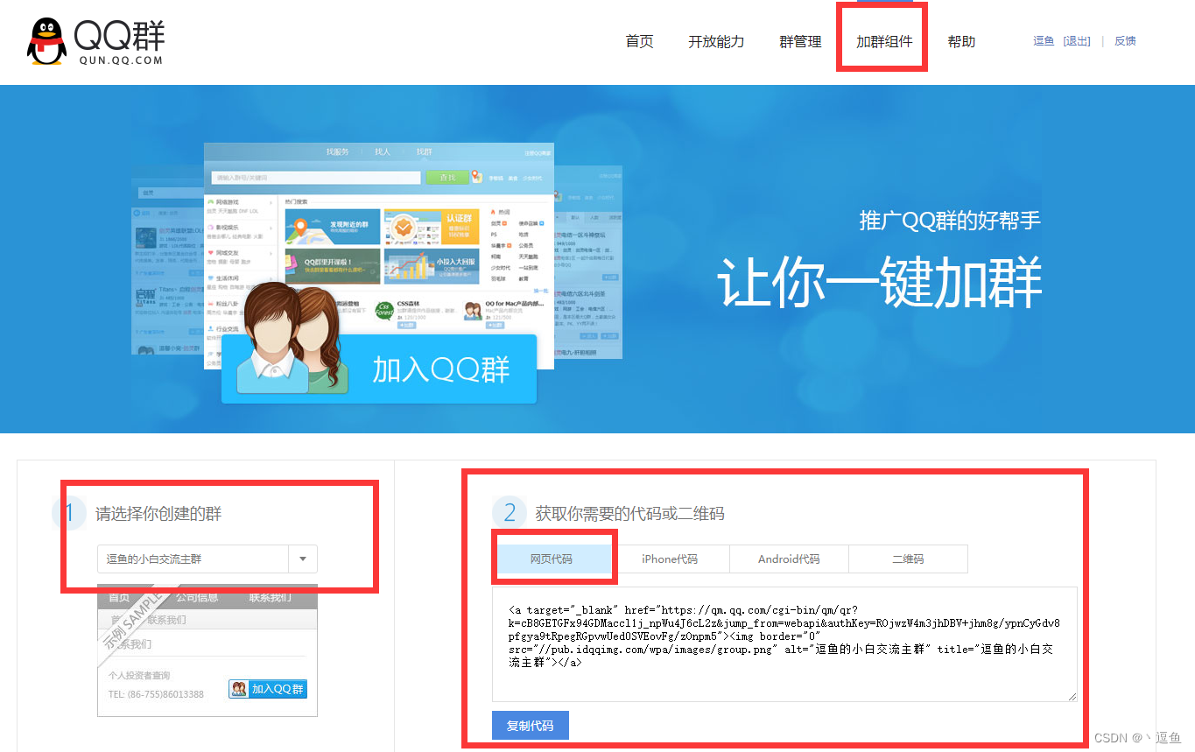1195x752 pixels.
Task: Switch to the Android代码 tab
Action: coord(789,559)
